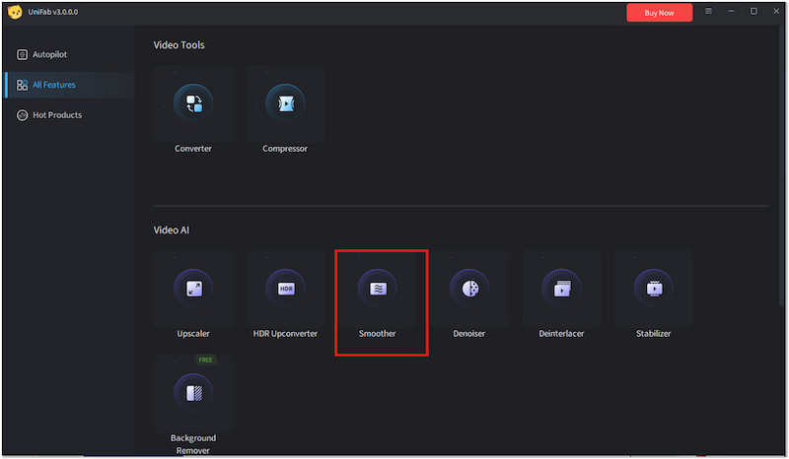Viewport: 789px width, 459px height.
Task: Open the hamburger menu in title bar
Action: (x=708, y=11)
